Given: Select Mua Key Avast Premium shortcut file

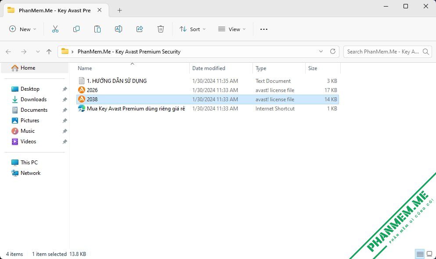Looking at the screenshot, I should (x=136, y=109).
